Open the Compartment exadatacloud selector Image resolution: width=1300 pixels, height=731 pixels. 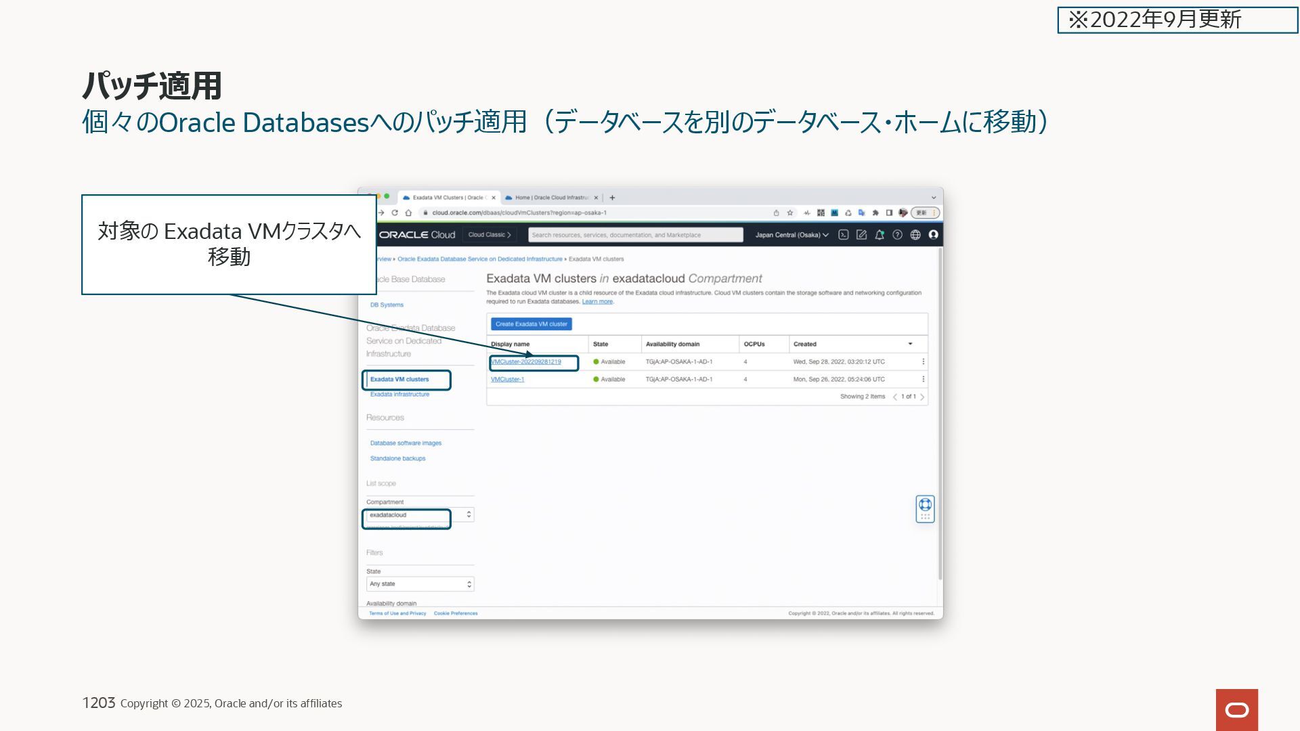tap(419, 515)
